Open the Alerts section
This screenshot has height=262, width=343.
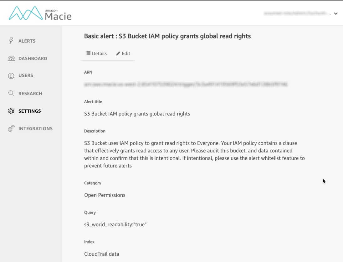click(x=27, y=41)
